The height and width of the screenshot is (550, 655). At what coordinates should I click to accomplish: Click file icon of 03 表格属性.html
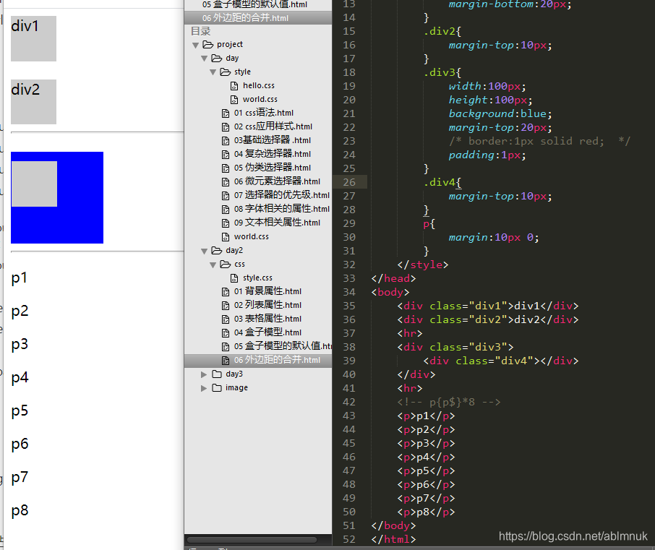point(226,319)
